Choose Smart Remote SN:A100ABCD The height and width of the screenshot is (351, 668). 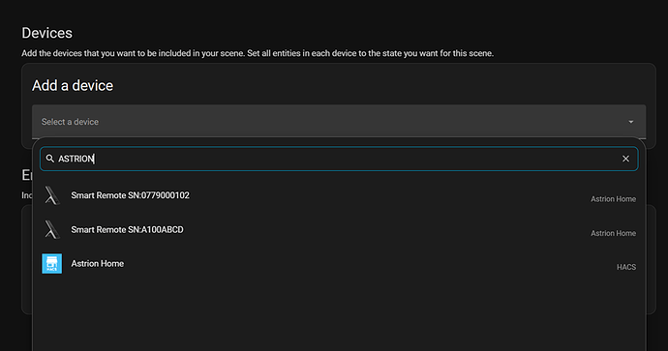339,230
